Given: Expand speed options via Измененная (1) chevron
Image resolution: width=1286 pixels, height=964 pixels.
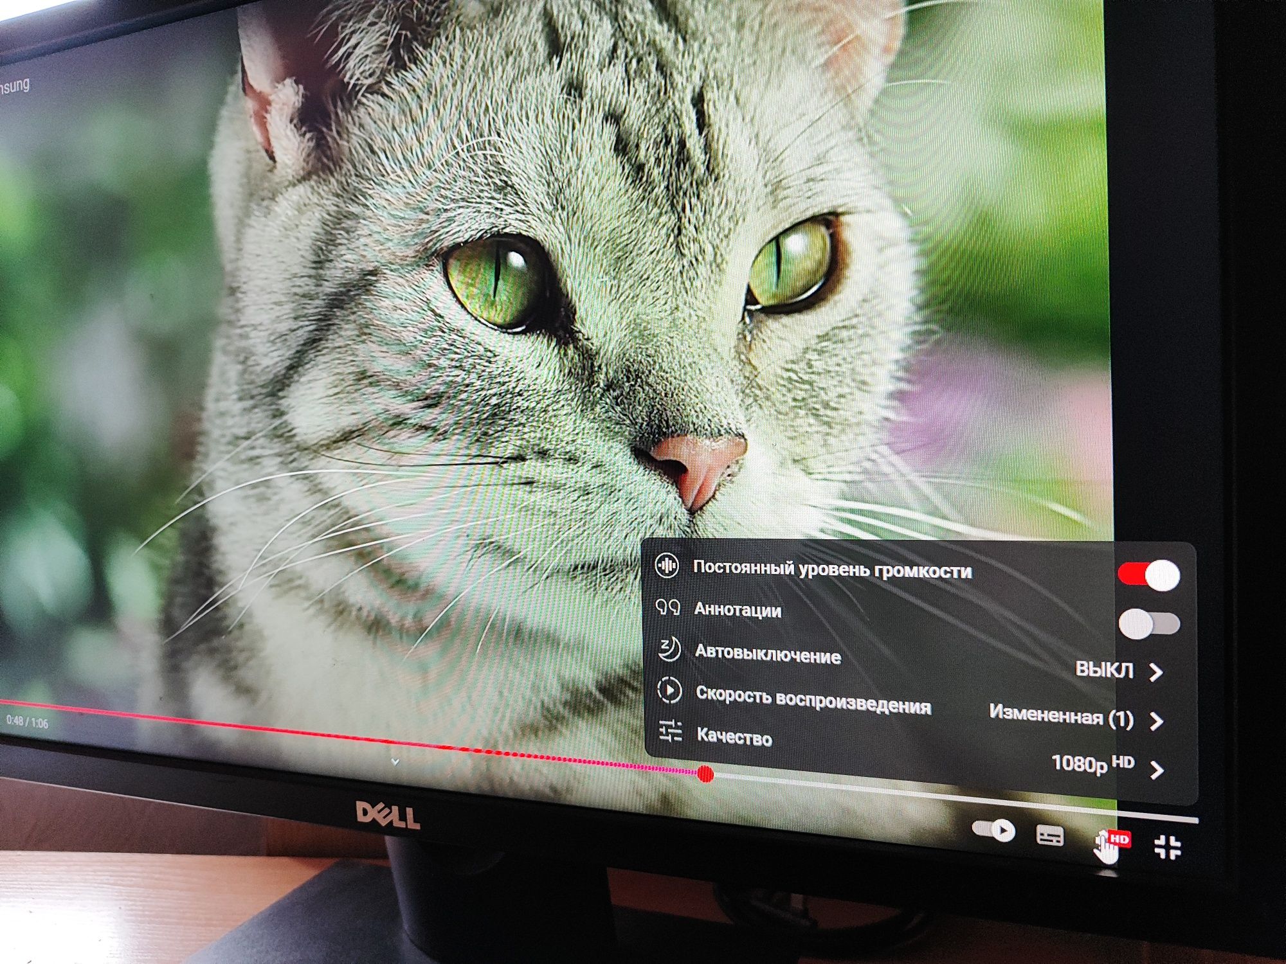Looking at the screenshot, I should (x=1157, y=720).
